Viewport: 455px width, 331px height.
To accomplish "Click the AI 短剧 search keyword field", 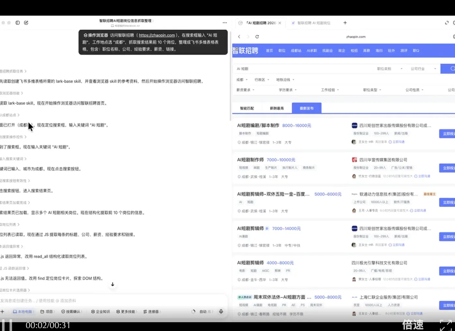I will [x=303, y=69].
